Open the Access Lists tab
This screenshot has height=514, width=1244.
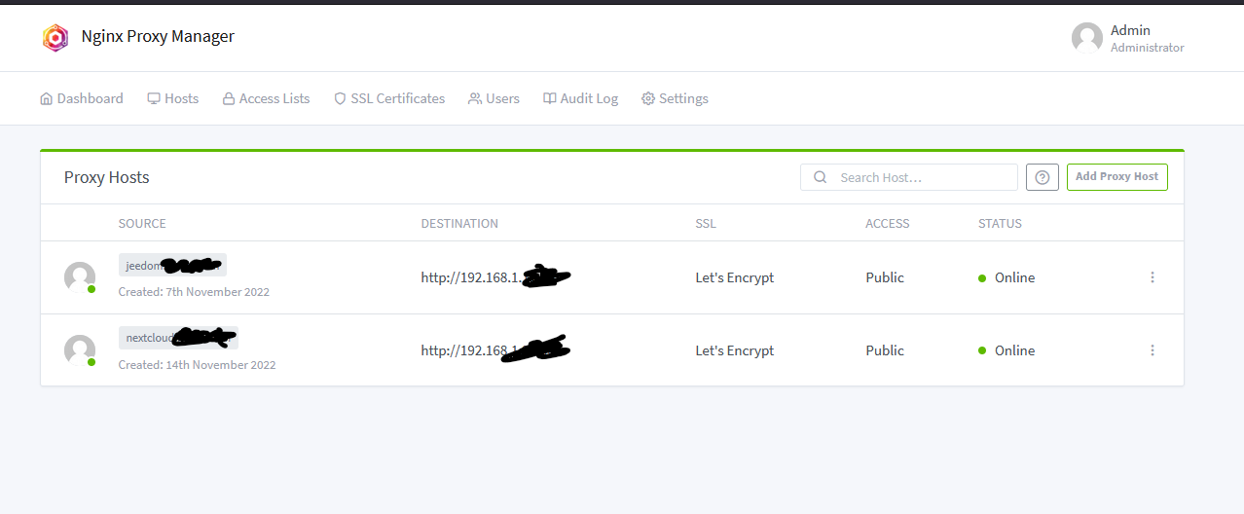[266, 98]
